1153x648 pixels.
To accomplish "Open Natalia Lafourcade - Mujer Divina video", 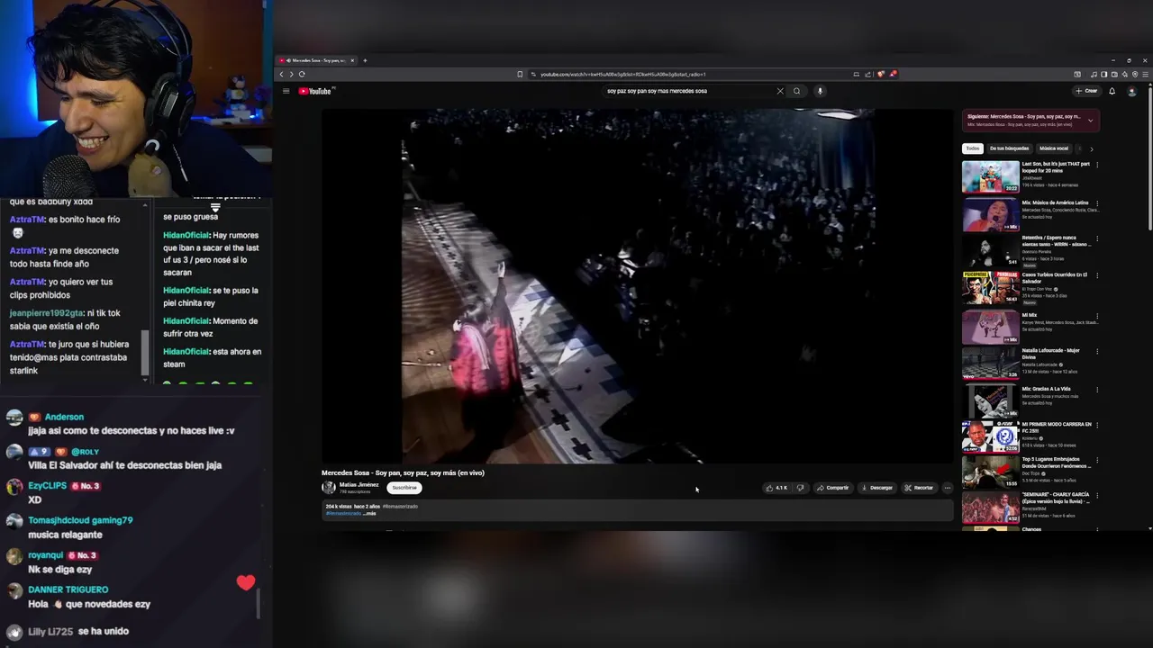I will 990,363.
